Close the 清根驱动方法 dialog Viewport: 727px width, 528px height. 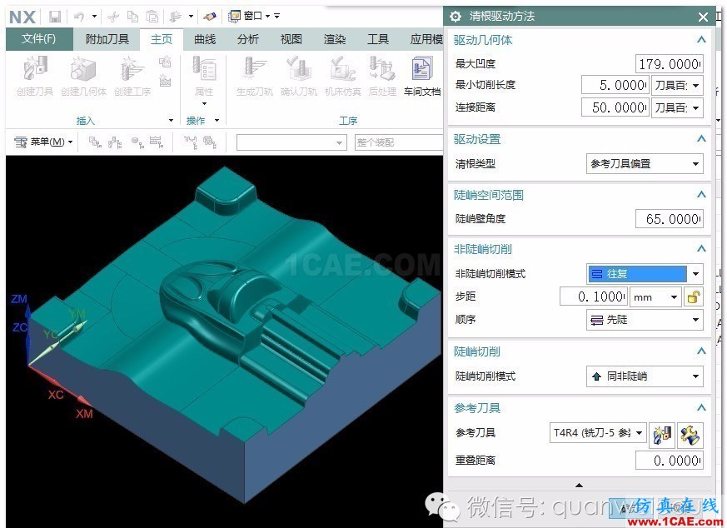coord(703,17)
